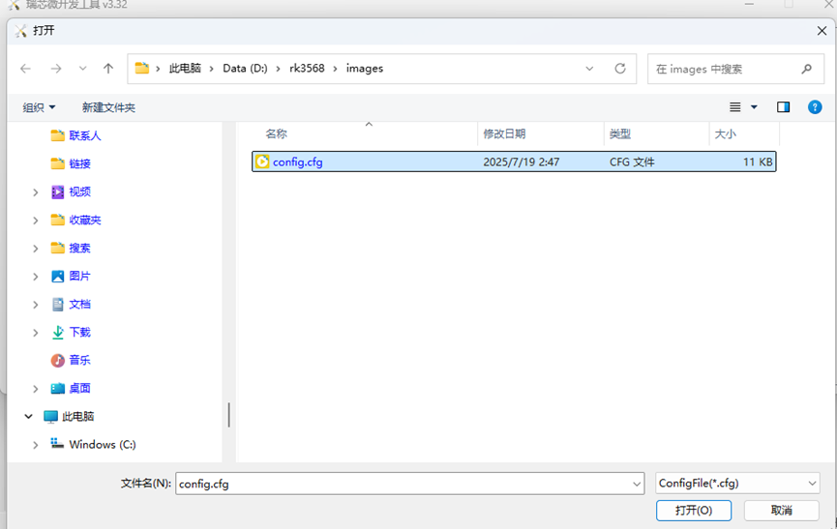
Task: Select Data (D:) in the breadcrumb
Action: (245, 69)
